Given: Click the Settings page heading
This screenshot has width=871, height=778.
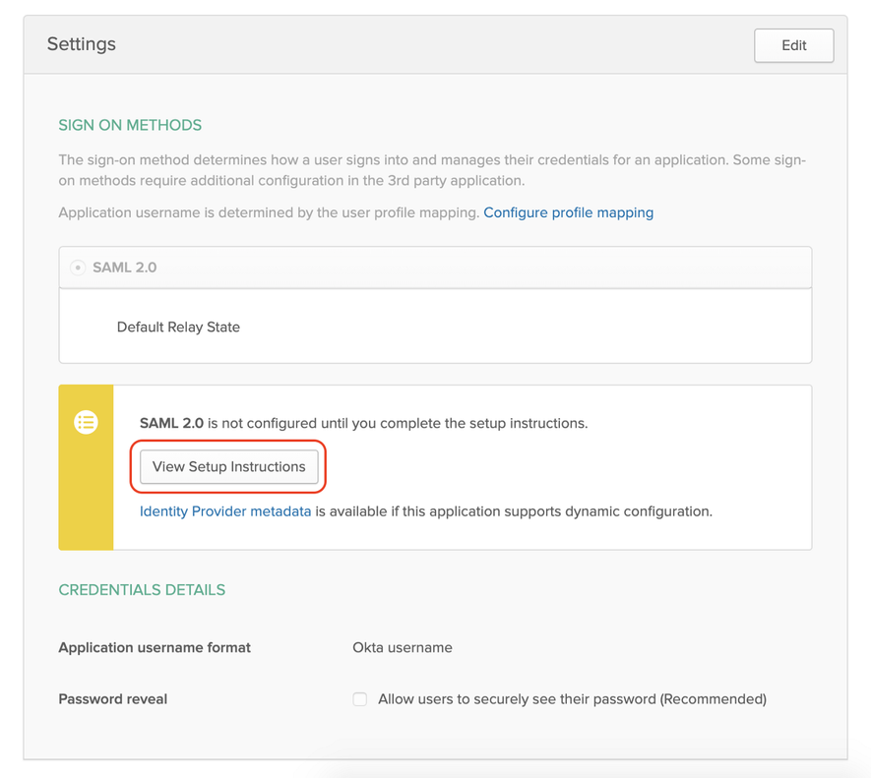Looking at the screenshot, I should tap(81, 44).
